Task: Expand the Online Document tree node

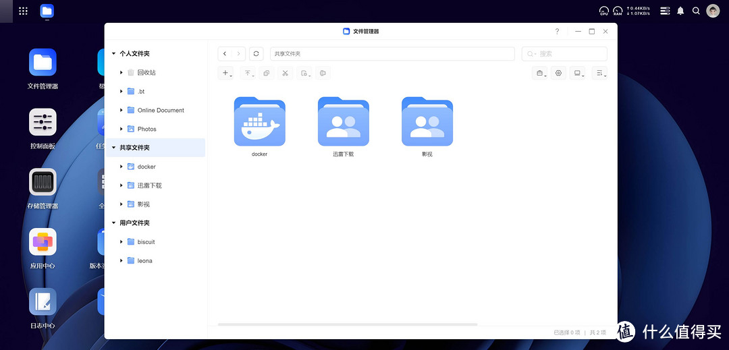Action: [122, 110]
